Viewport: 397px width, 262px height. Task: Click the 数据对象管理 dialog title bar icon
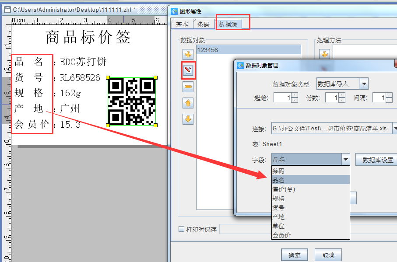(x=239, y=66)
